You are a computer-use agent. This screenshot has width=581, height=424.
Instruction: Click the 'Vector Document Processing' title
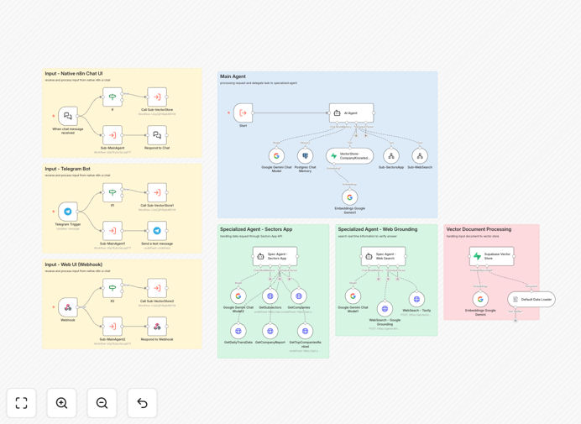(x=479, y=229)
